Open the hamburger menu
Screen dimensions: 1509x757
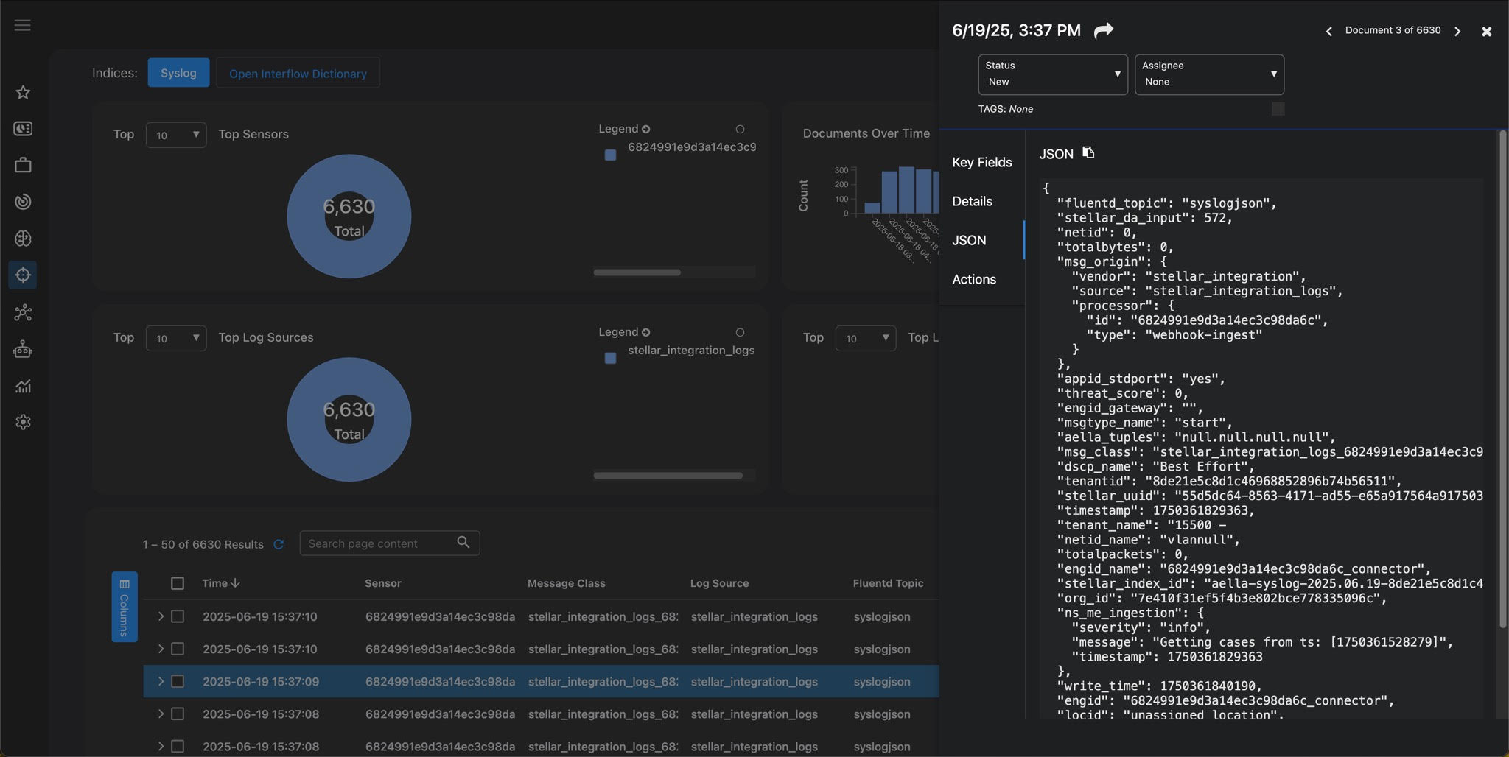point(23,25)
